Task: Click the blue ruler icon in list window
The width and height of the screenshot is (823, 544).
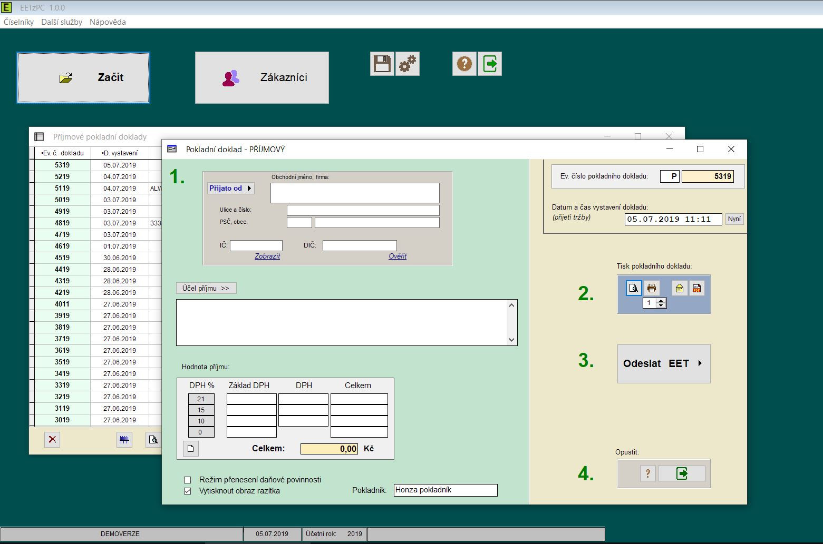Action: point(124,440)
